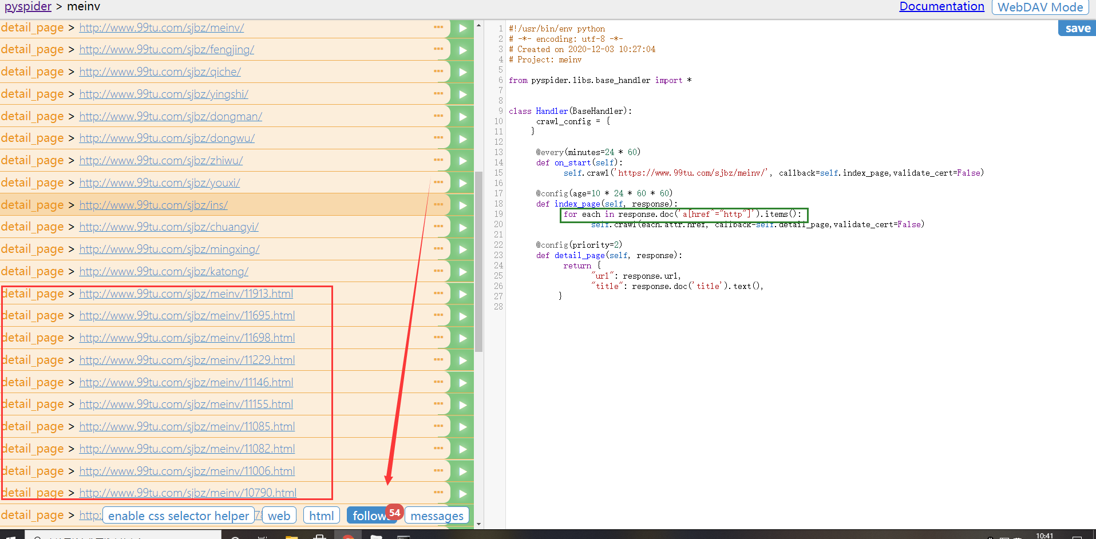Expand details of the mingxing/ task row
Screen dimensions: 1096x539
[x=438, y=248]
